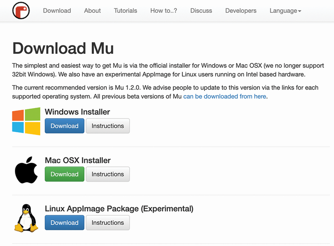Go to Tutorials page

tap(125, 11)
